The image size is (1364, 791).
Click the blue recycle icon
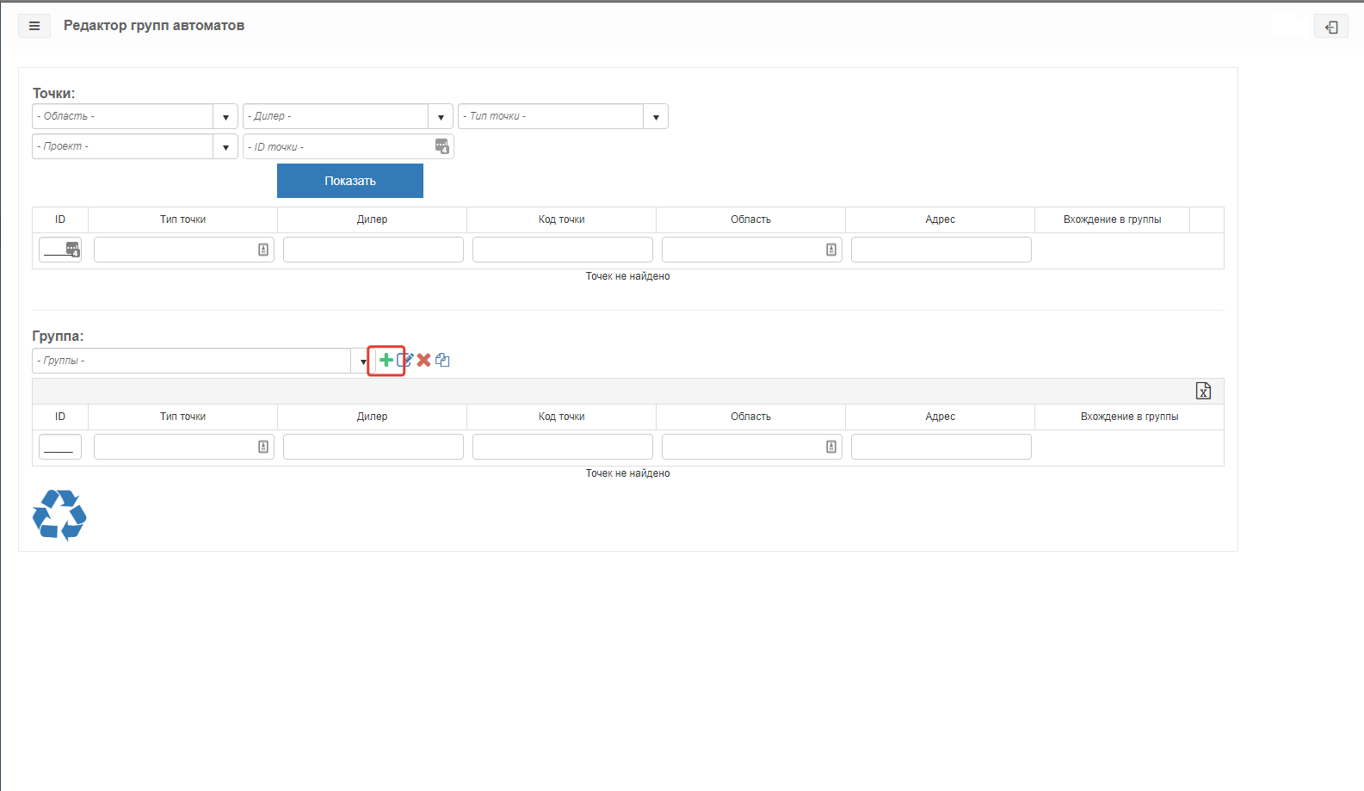(x=59, y=515)
